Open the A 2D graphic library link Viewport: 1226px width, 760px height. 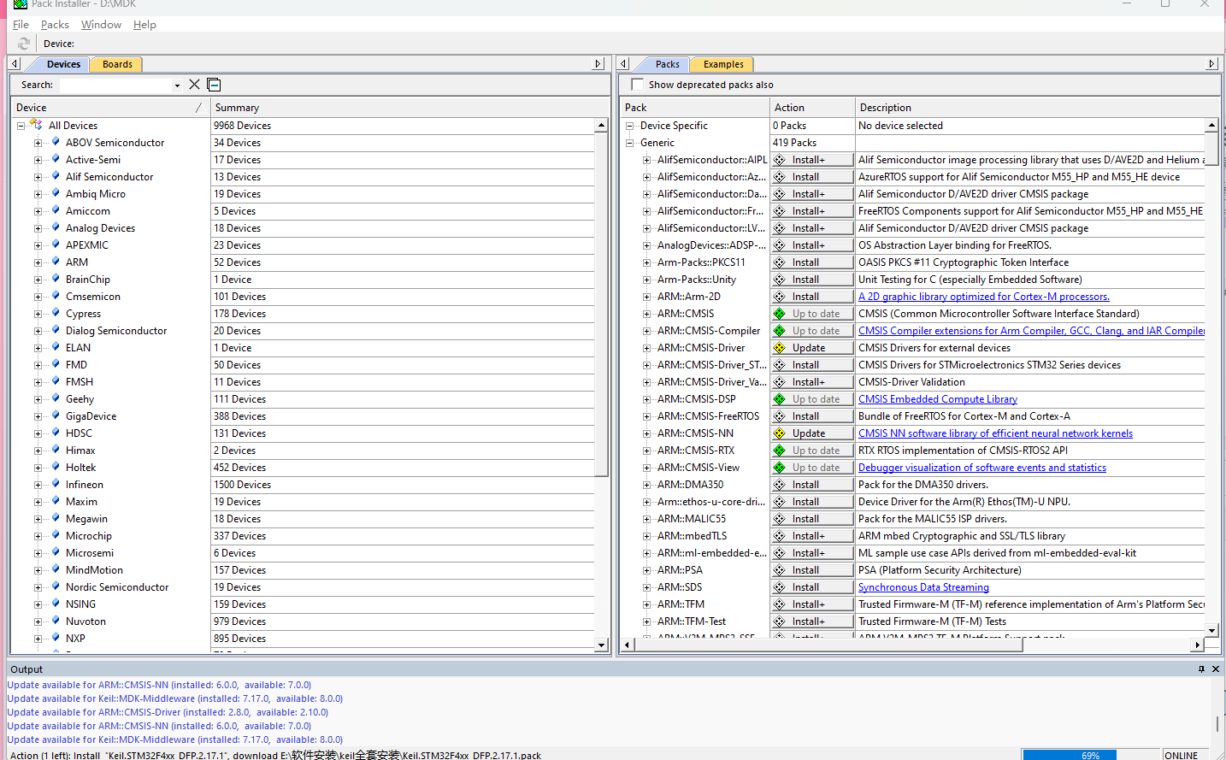tap(984, 297)
